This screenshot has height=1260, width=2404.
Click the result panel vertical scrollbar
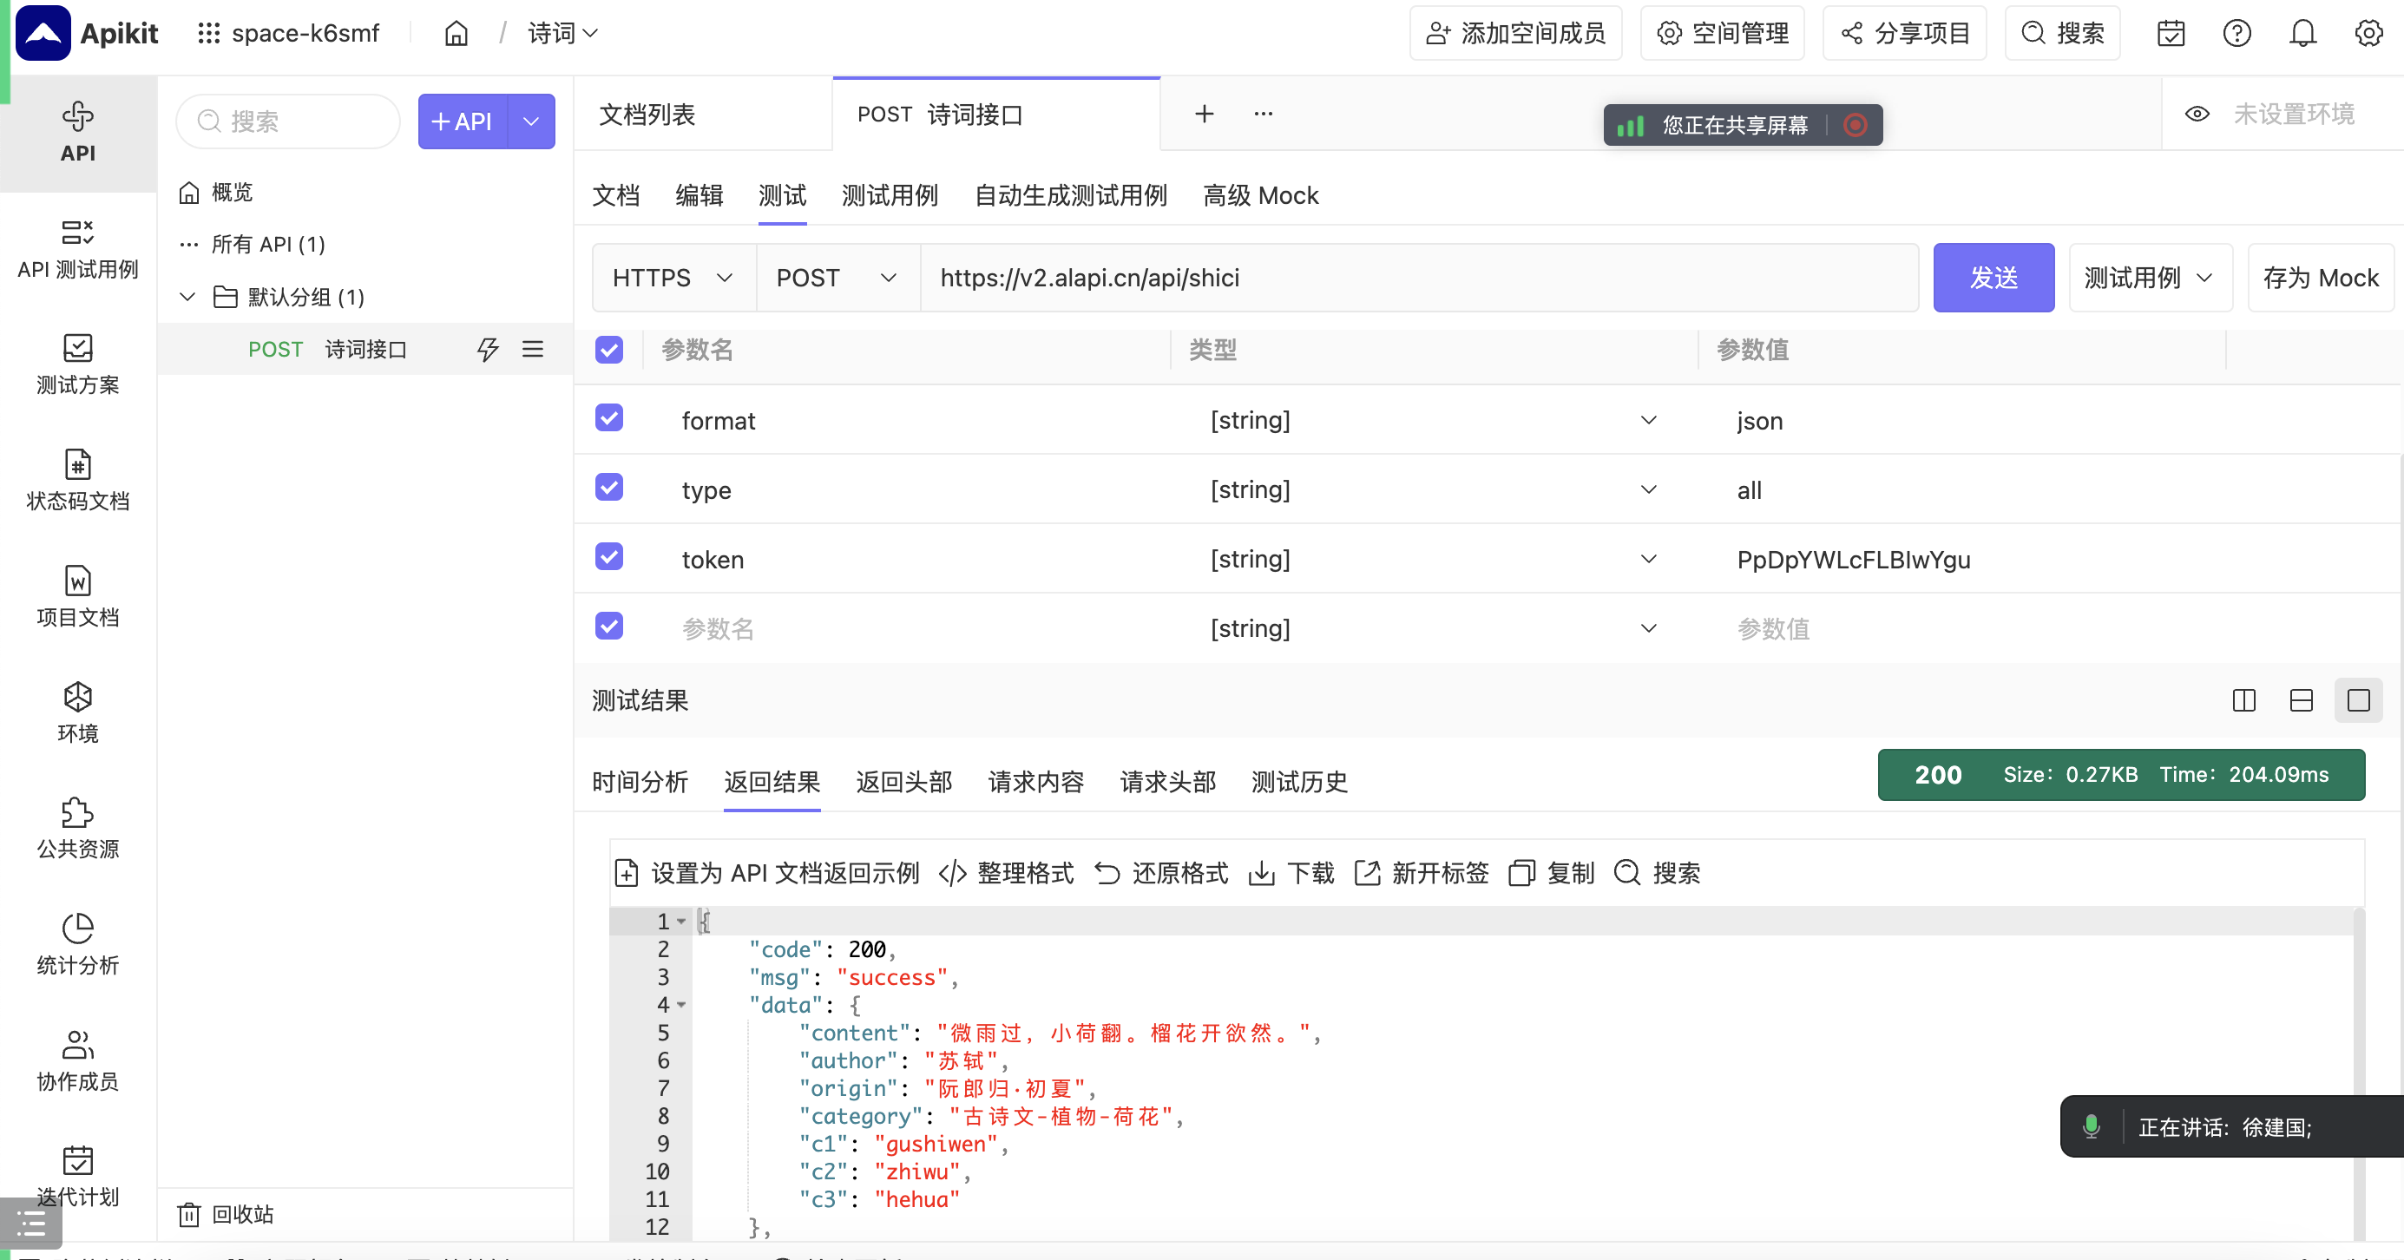point(2358,1073)
